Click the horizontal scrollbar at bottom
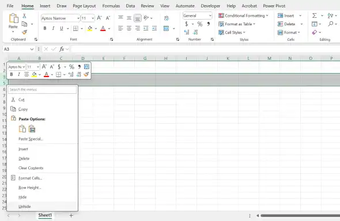Image resolution: width=340 pixels, height=221 pixels. (300, 216)
